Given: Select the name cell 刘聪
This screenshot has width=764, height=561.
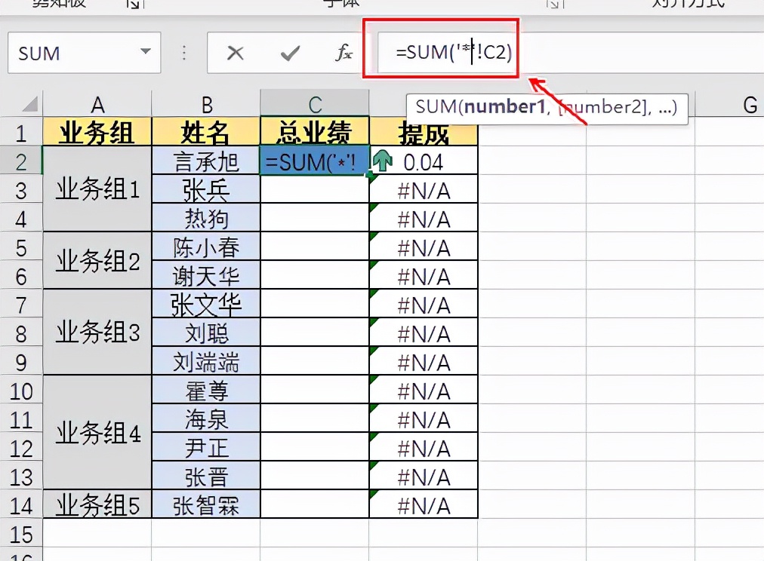Looking at the screenshot, I should pyautogui.click(x=206, y=333).
